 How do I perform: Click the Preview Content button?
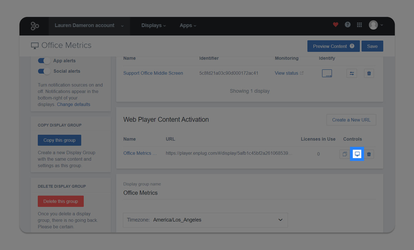coord(333,46)
